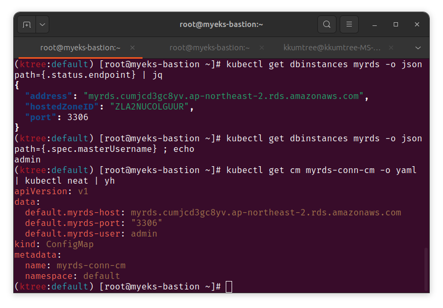Click the port value 3306 in JSON
443x308 pixels.
[78, 117]
